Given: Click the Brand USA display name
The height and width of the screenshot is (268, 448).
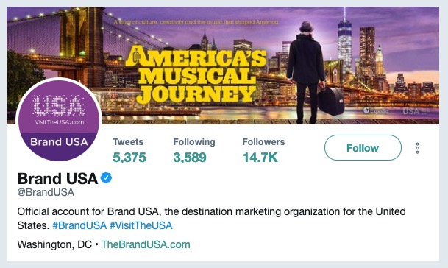Looking at the screenshot, I should click(x=57, y=178).
